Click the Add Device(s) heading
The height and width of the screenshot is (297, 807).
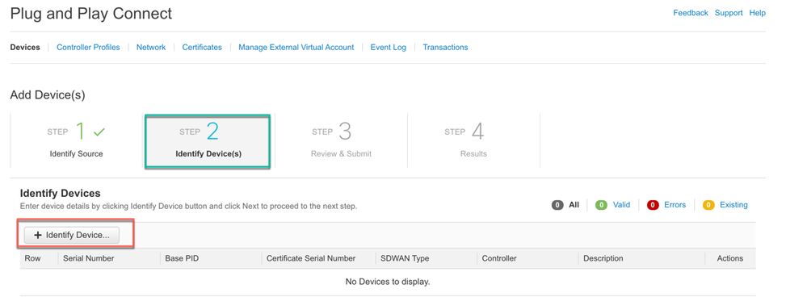(x=48, y=95)
